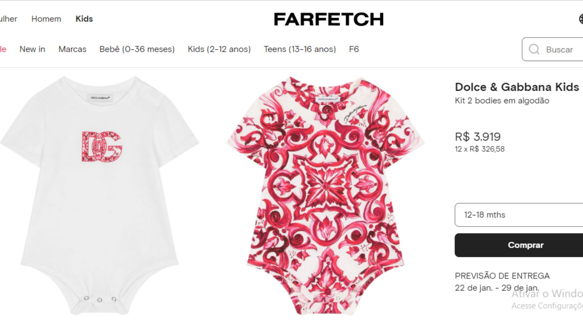This screenshot has height=328, width=583.
Task: Click the R$ 3.919 price
Action: pyautogui.click(x=478, y=137)
